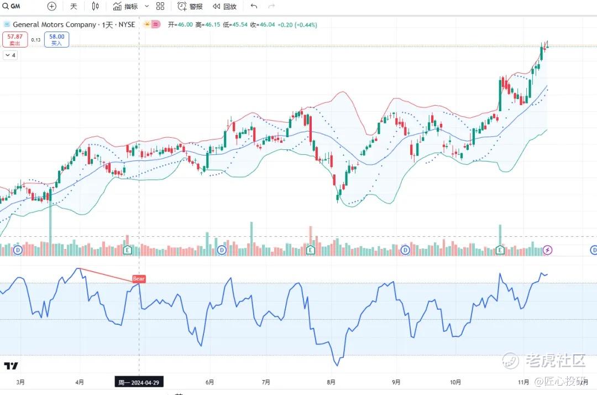Click the 3月 label on time axis
Screen dimensions: 597x395
tap(20, 382)
